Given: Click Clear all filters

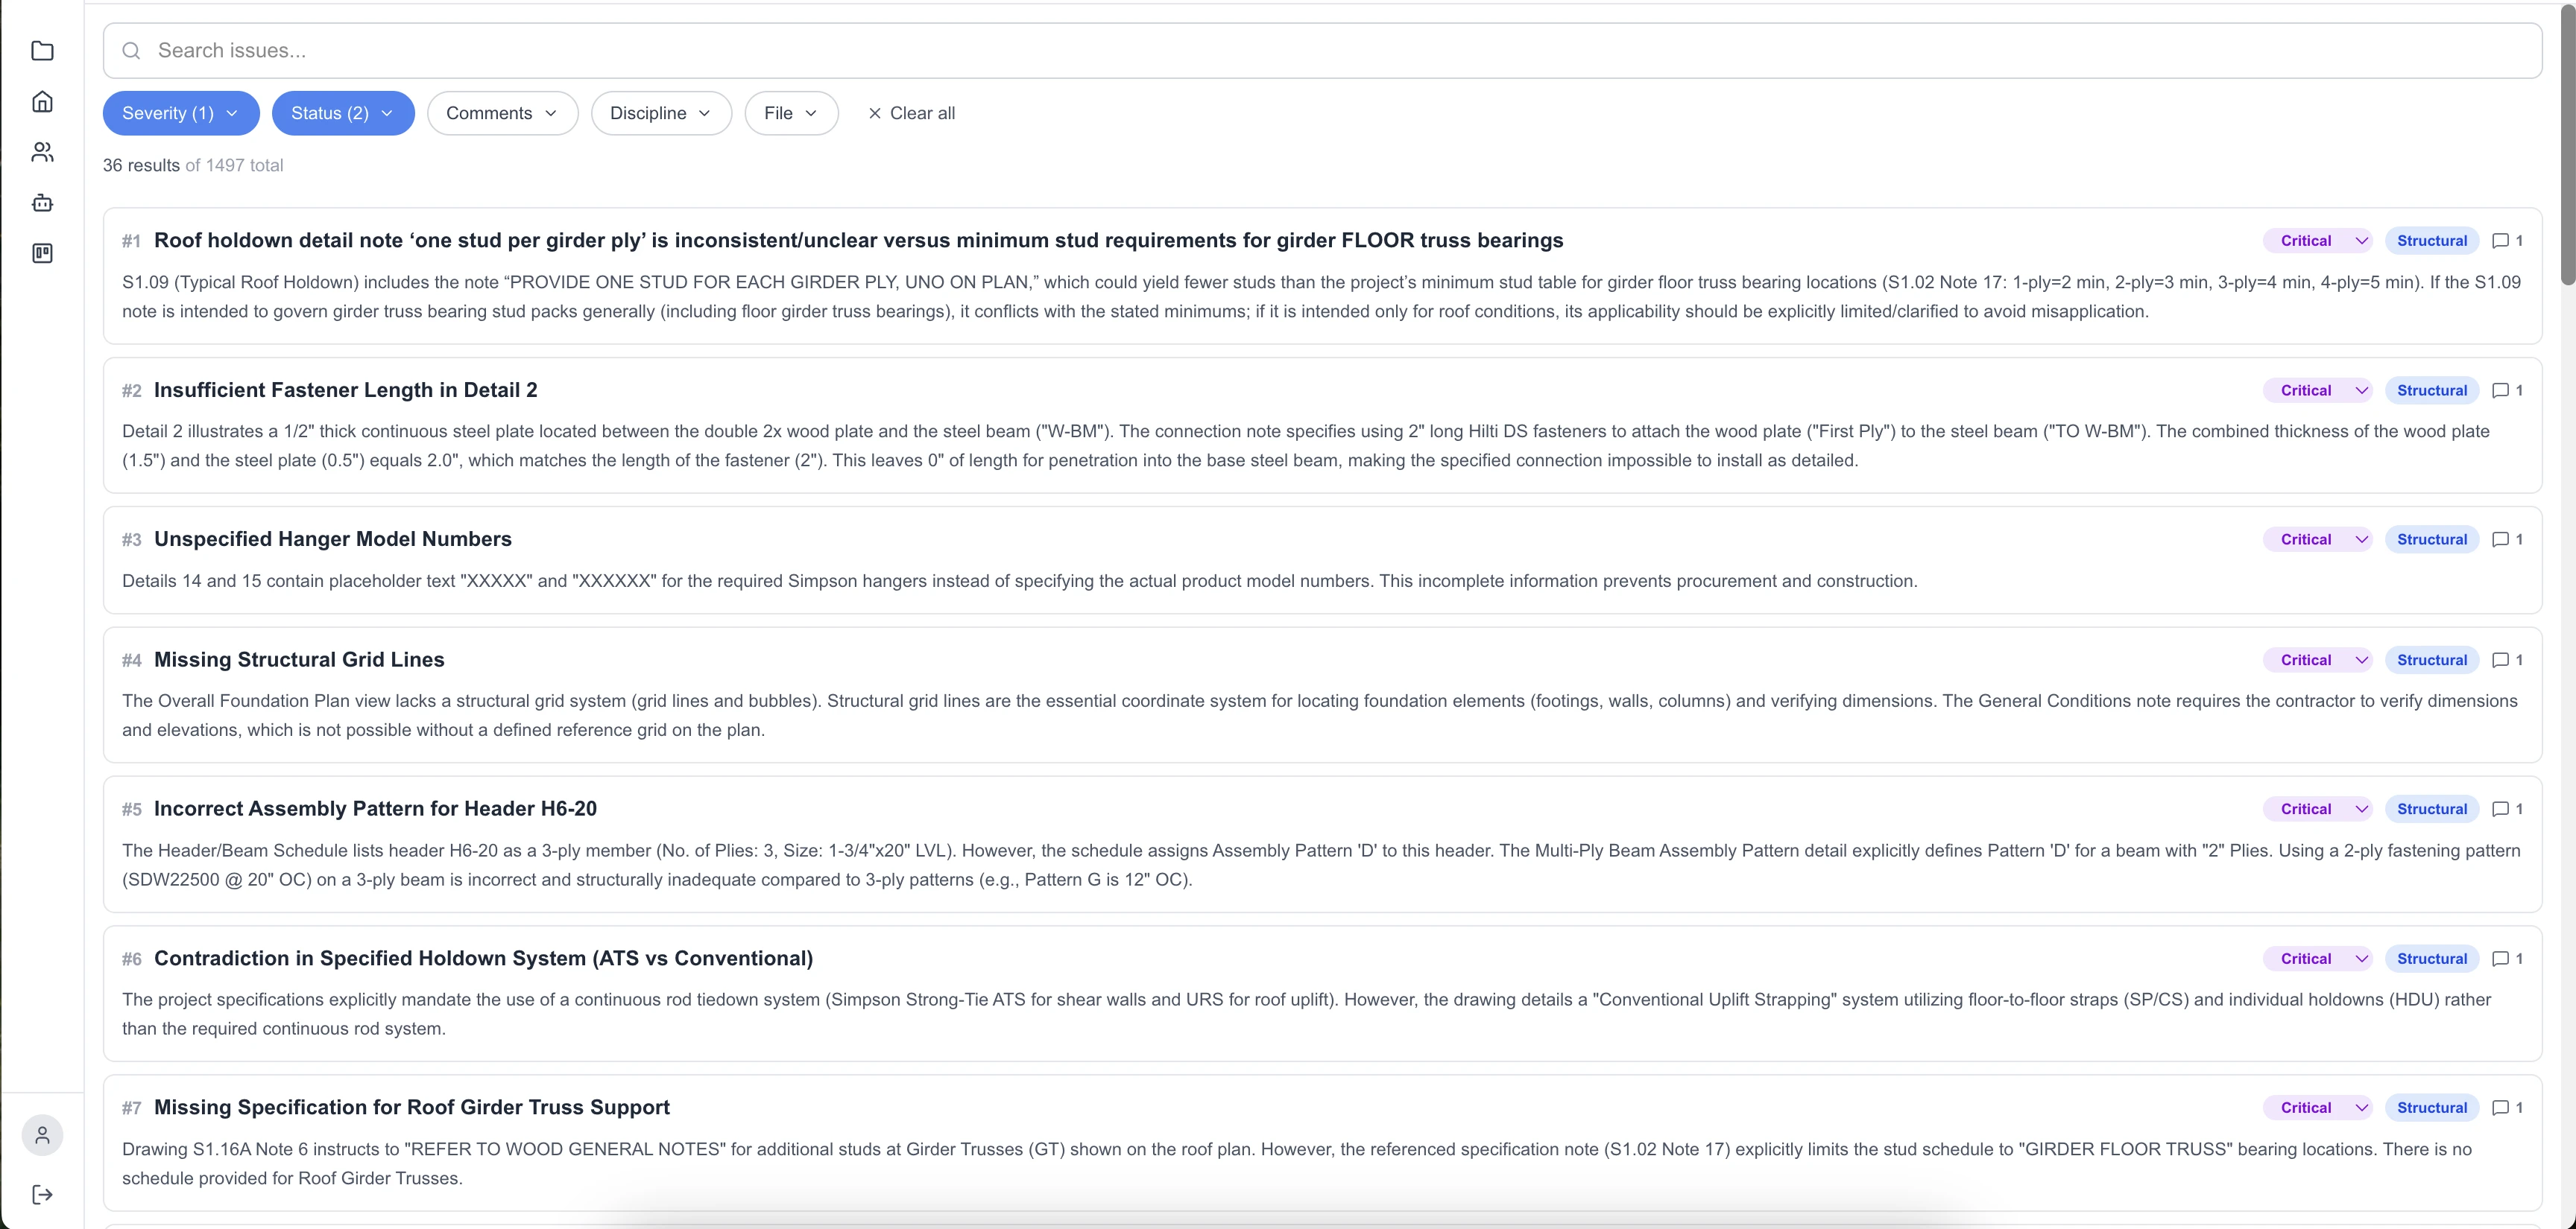Looking at the screenshot, I should [x=911, y=114].
